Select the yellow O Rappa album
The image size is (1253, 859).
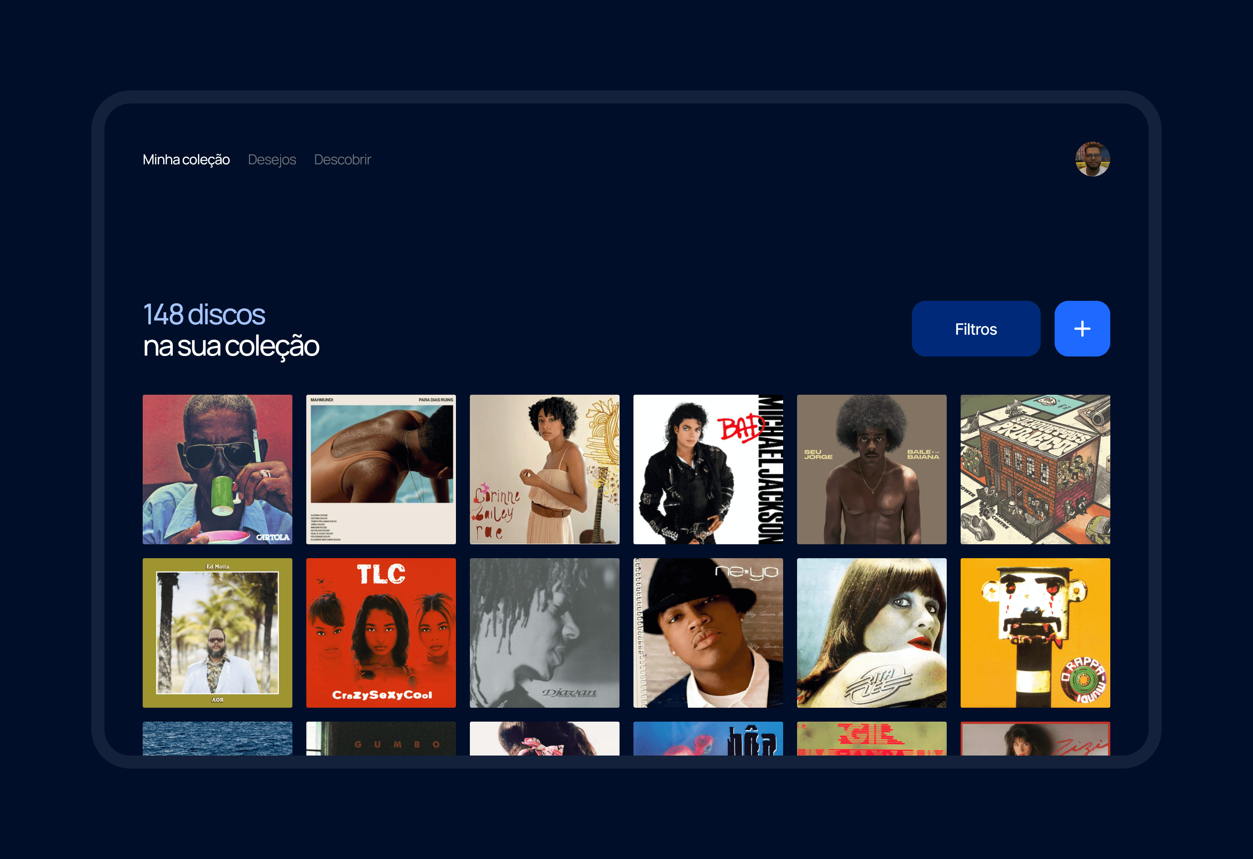(1035, 632)
